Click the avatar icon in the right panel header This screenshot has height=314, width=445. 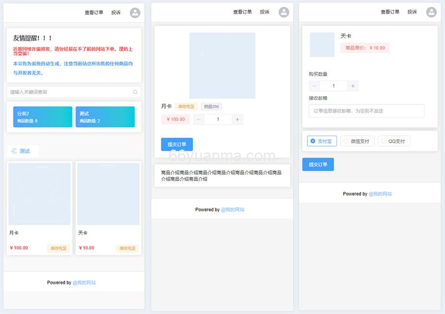[x=431, y=12]
